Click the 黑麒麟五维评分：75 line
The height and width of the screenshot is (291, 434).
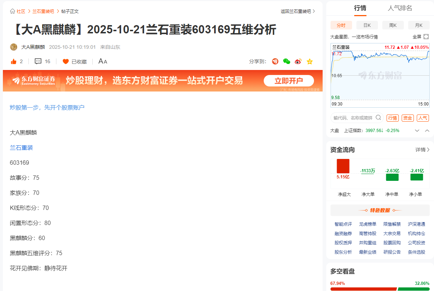coord(36,253)
